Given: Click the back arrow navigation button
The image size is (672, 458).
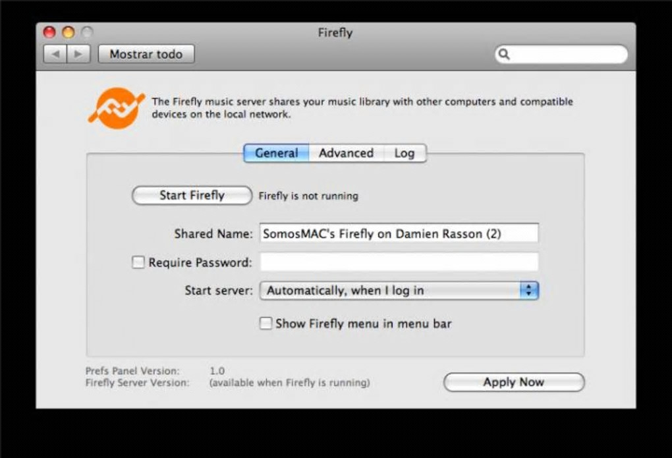Looking at the screenshot, I should (x=55, y=54).
